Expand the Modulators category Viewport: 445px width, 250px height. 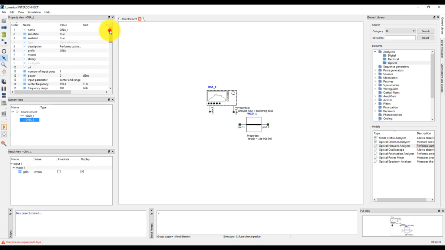pos(375,78)
